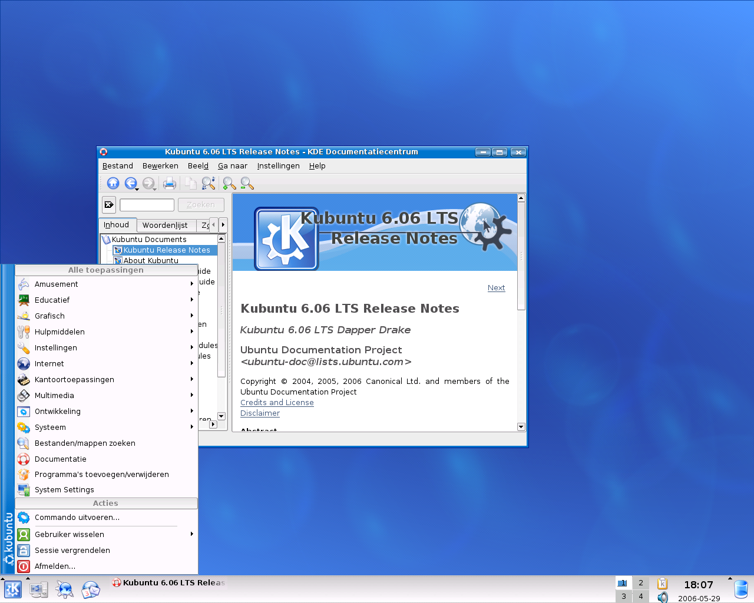
Task: Click the zoom in magnifier icon
Action: pos(229,184)
